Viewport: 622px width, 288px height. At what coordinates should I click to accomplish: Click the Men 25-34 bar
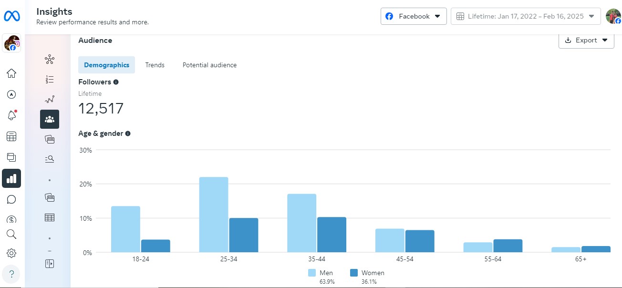[214, 215]
